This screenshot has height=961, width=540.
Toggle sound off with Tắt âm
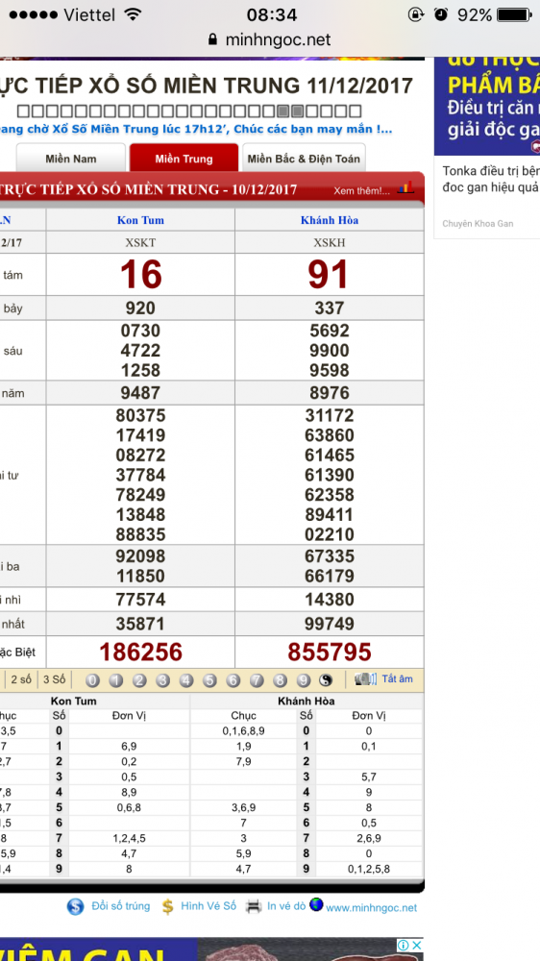coord(397,679)
